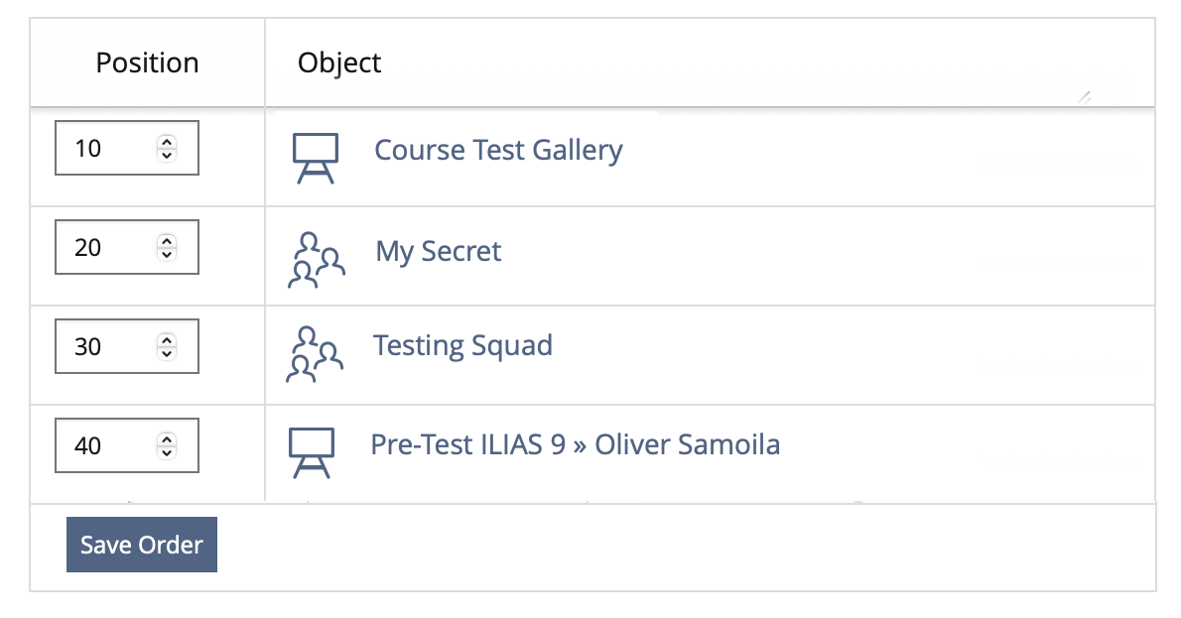Click the Position column header
This screenshot has height=618, width=1181.
coord(147,62)
